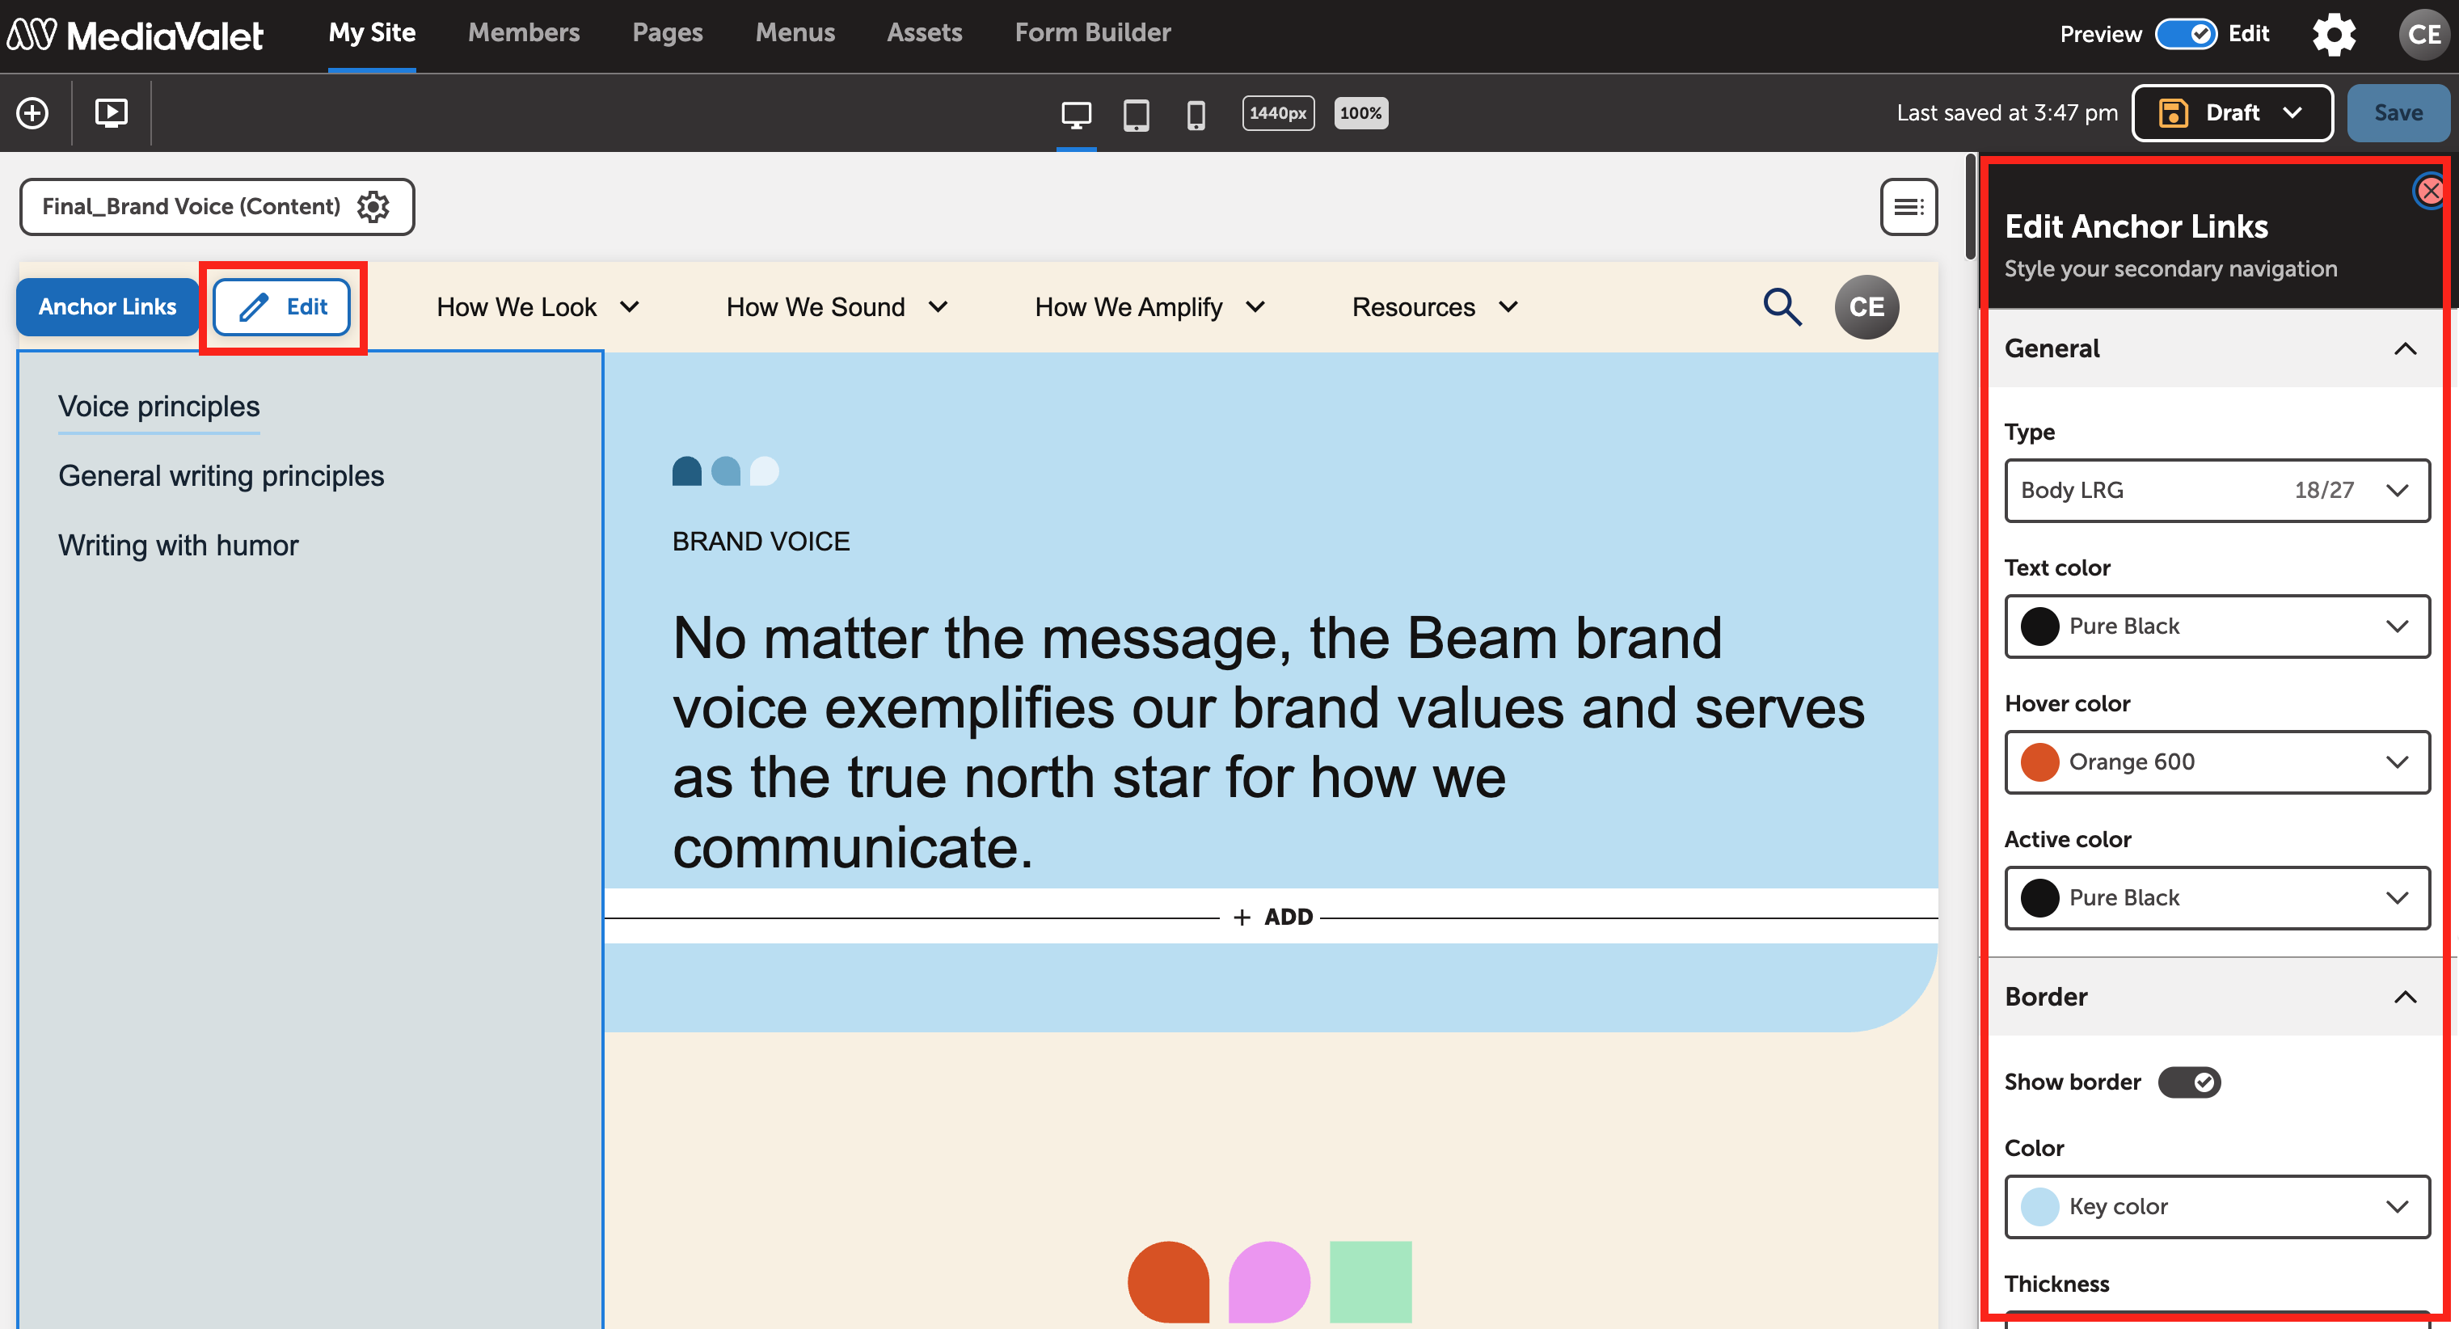Click the Final_Brand Voice (Content) page button
This screenshot has width=2459, height=1329.
(x=217, y=206)
